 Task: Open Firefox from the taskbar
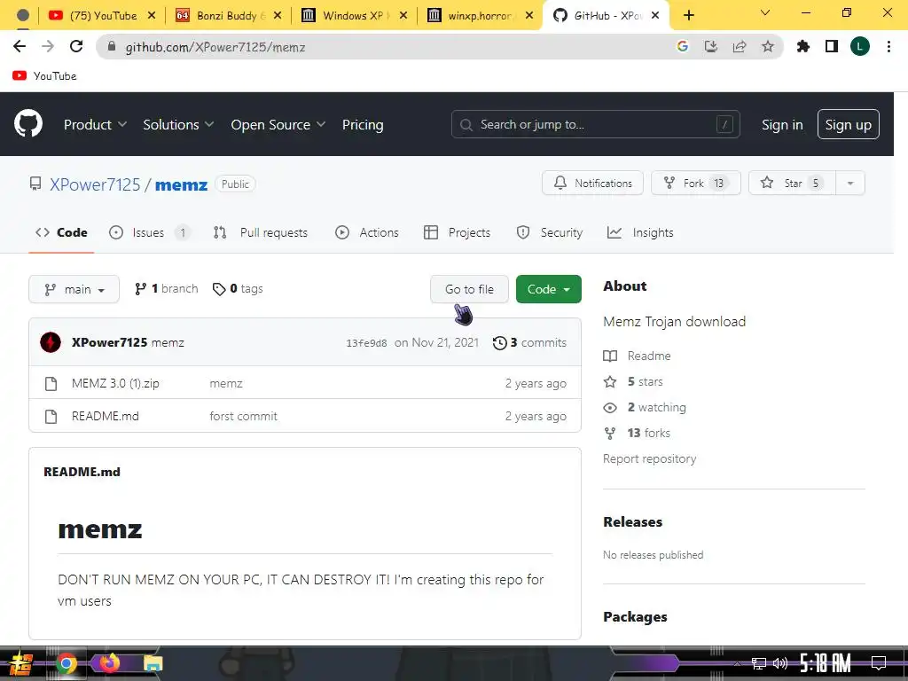pos(109,662)
